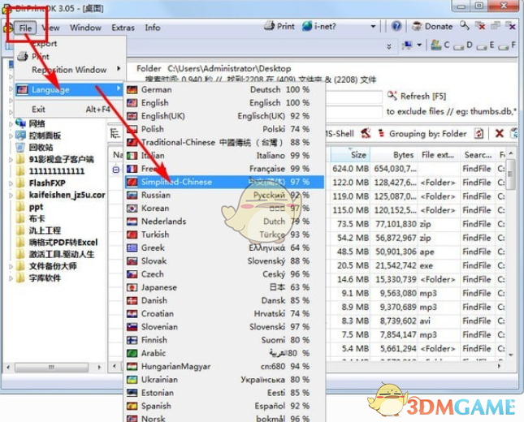Open the File menu
The width and height of the screenshot is (524, 422).
pyautogui.click(x=25, y=28)
